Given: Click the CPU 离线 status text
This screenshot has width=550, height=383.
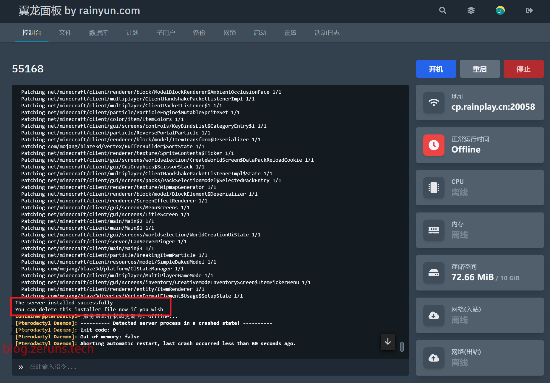Looking at the screenshot, I should pos(460,192).
